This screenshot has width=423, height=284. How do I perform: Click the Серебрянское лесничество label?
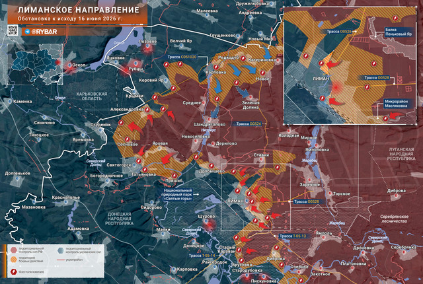[394, 219]
